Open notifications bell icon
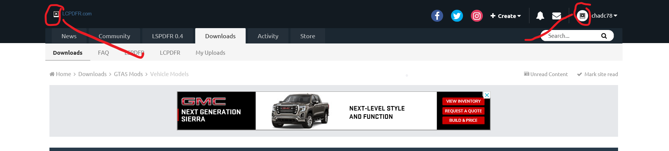This screenshot has width=669, height=151. [x=540, y=16]
